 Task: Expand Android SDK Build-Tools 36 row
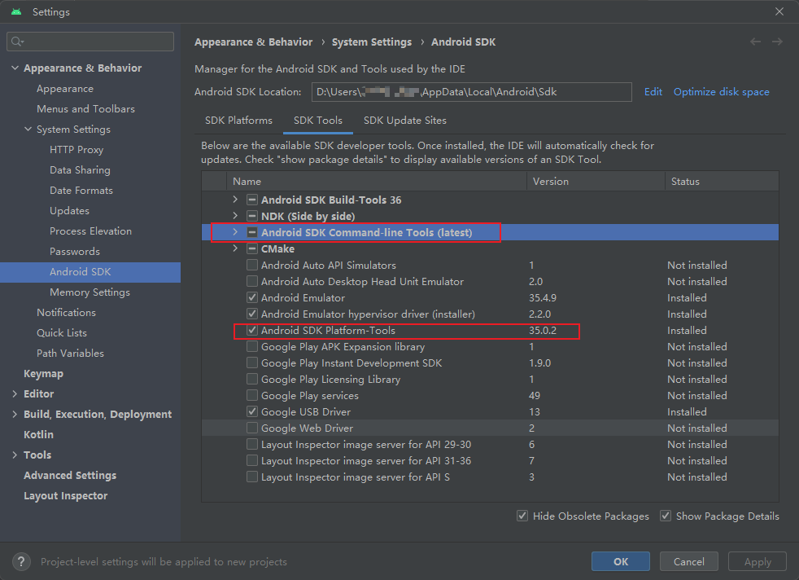(x=235, y=200)
